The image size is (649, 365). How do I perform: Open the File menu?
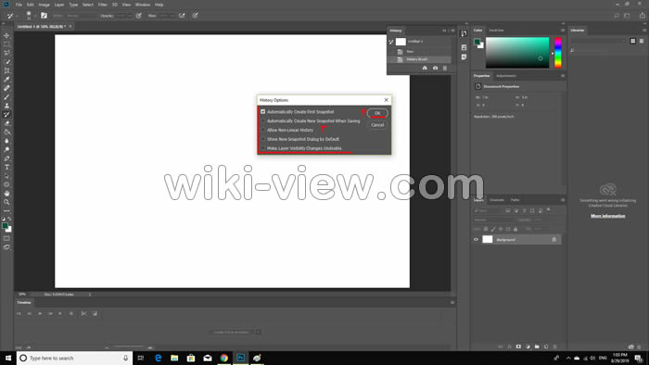pos(19,5)
